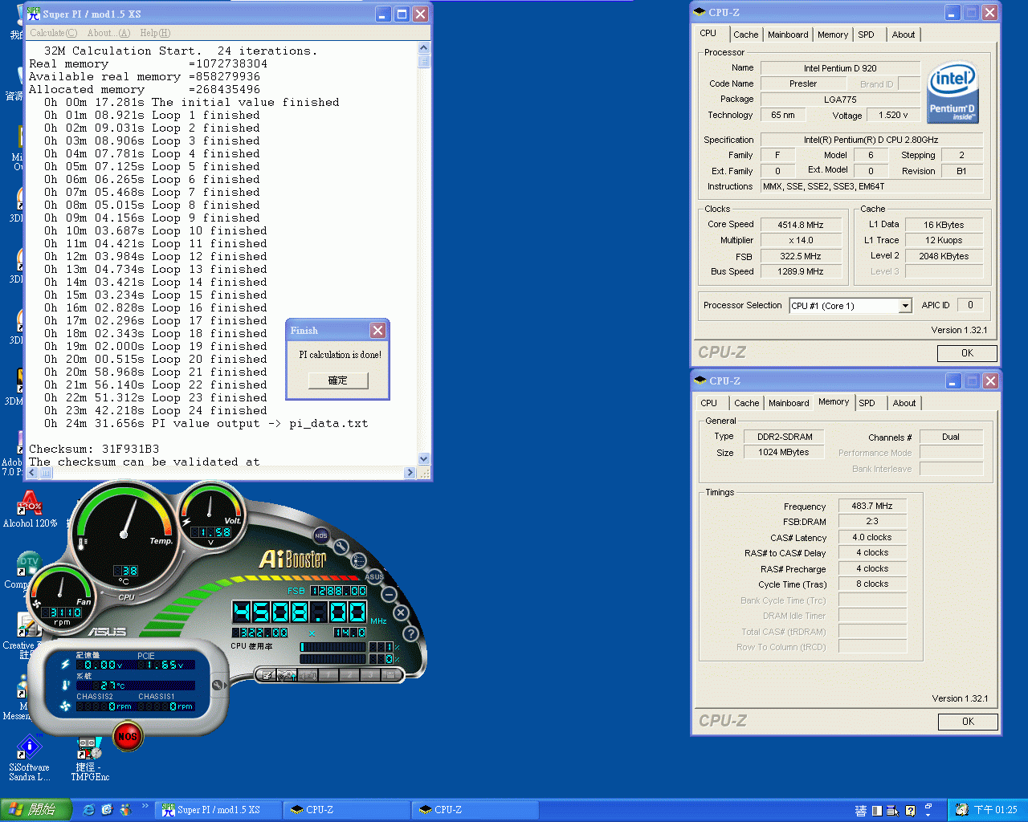Screen dimensions: 1028x822
Task: Switch to Mainboard tab in top CPU-Z window
Action: coord(788,35)
